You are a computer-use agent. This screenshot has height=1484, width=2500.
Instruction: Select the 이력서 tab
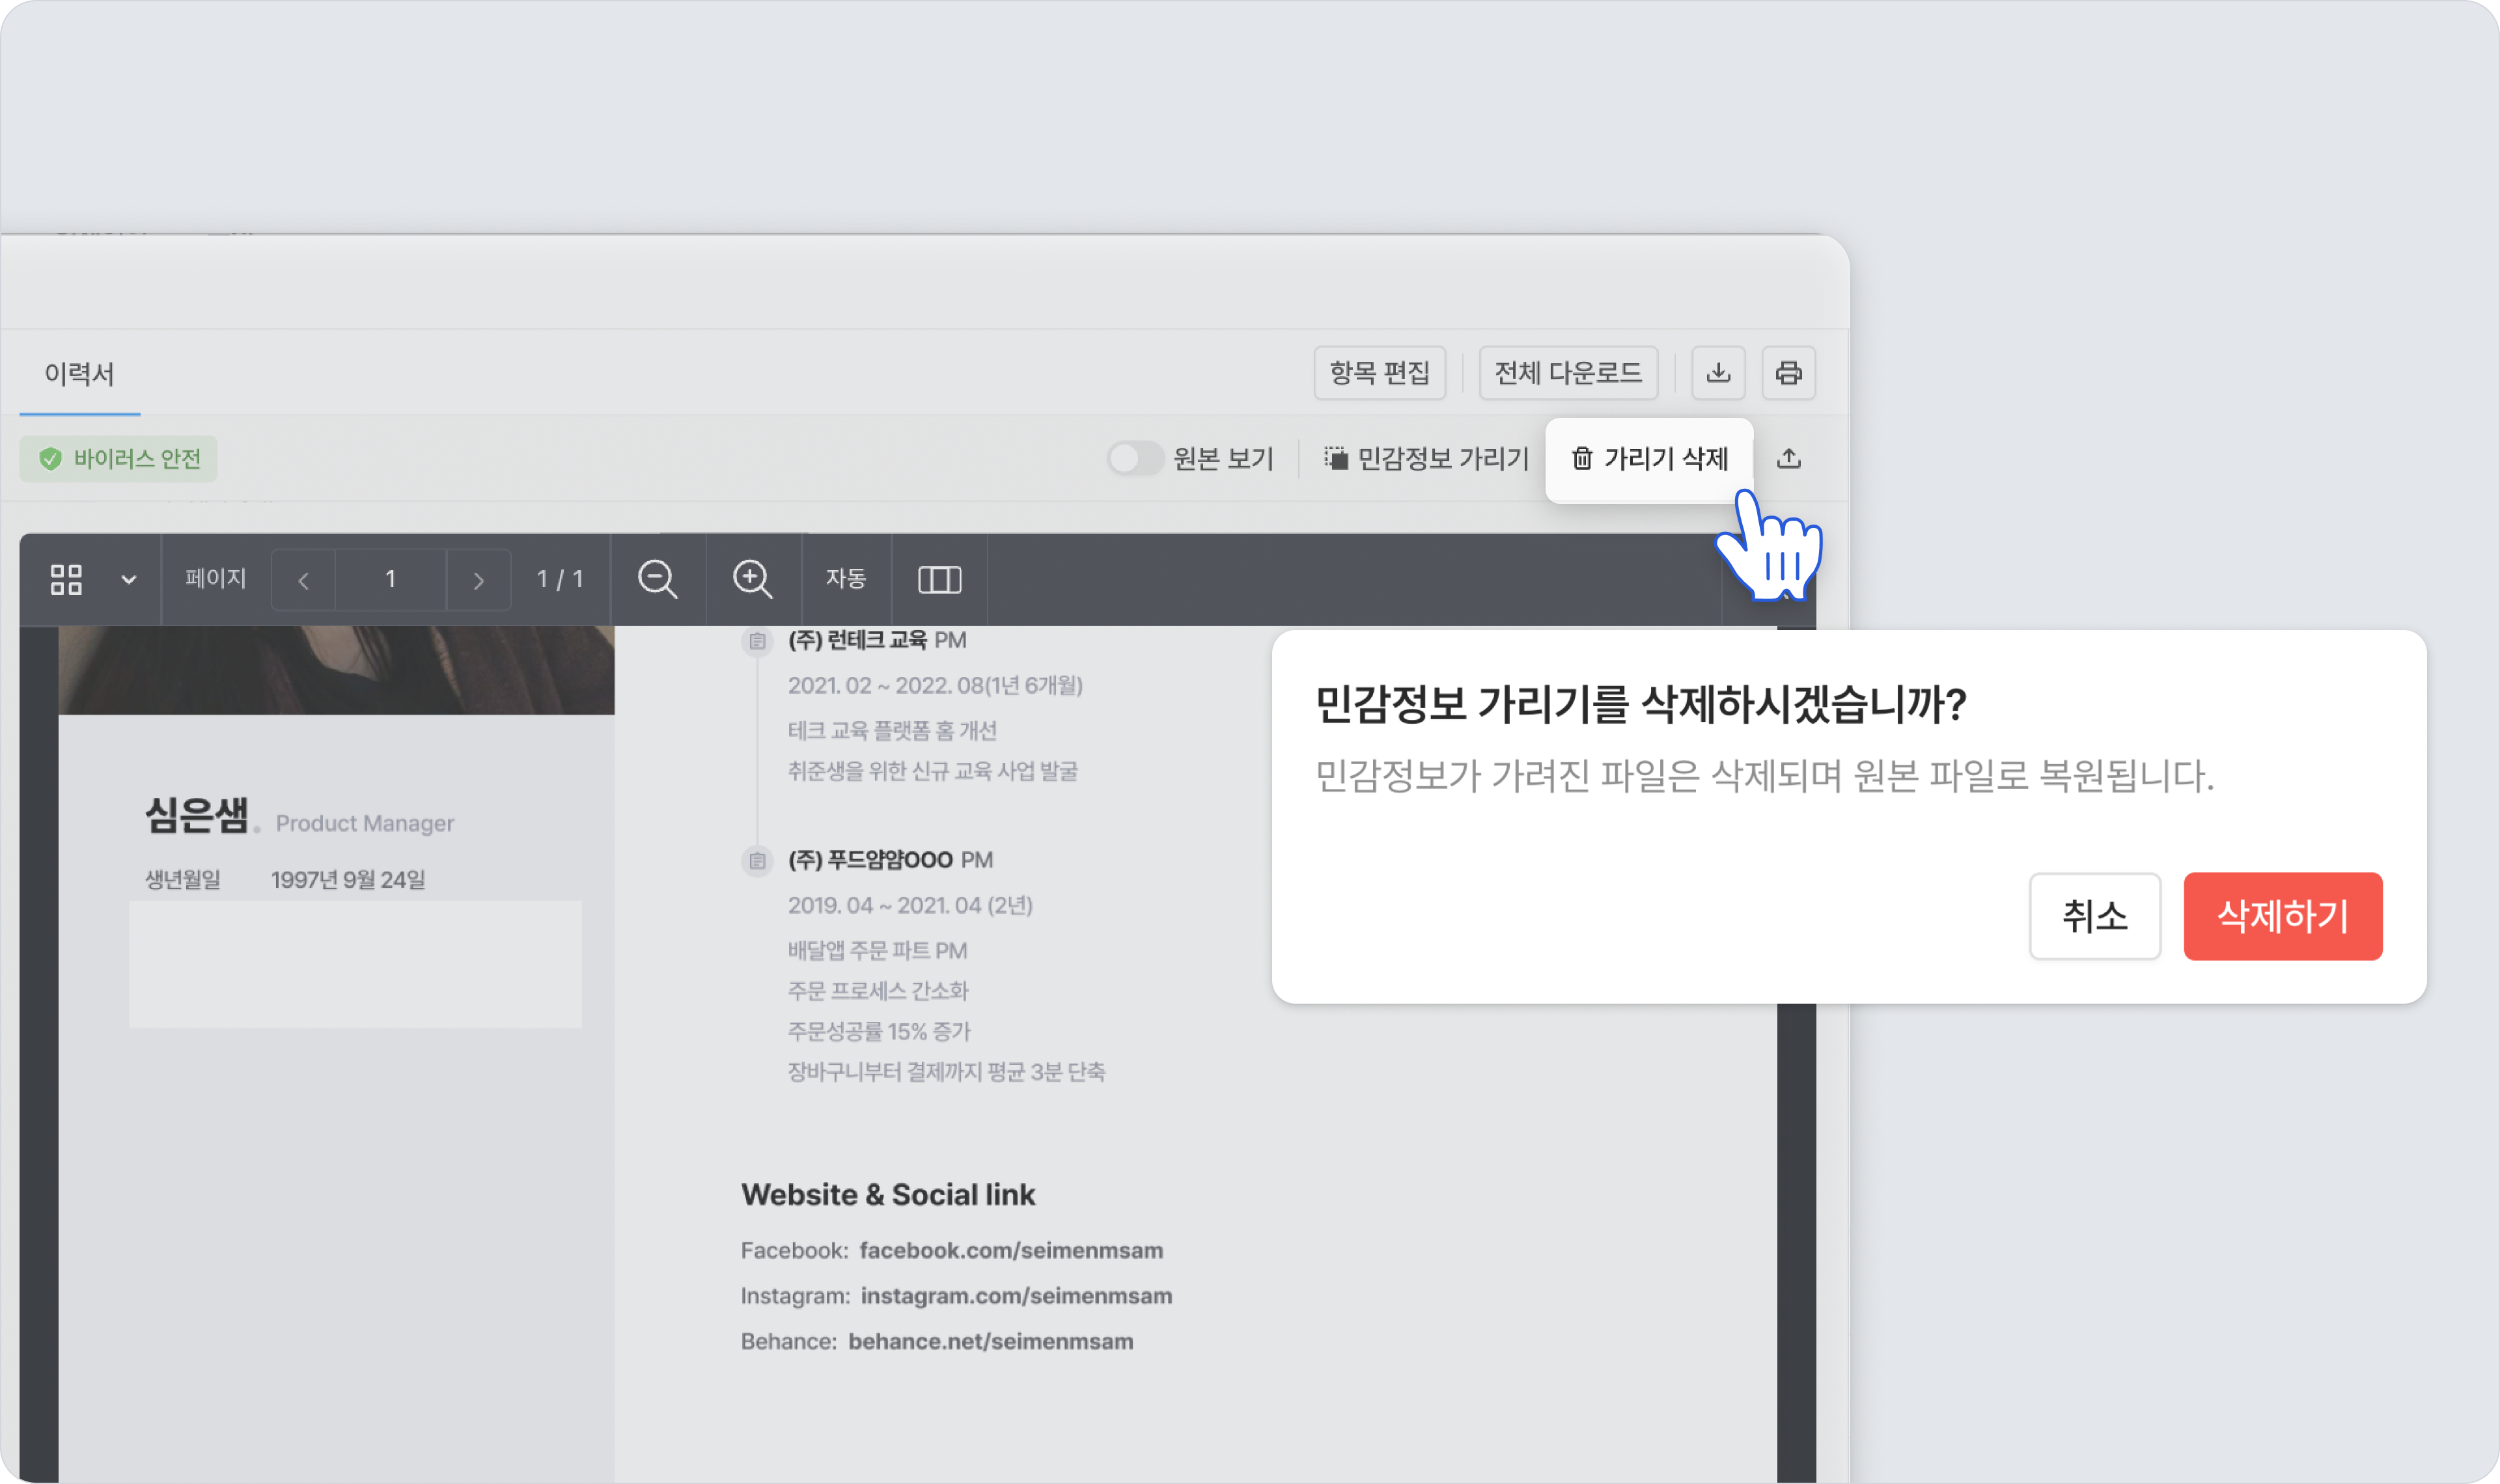79,374
